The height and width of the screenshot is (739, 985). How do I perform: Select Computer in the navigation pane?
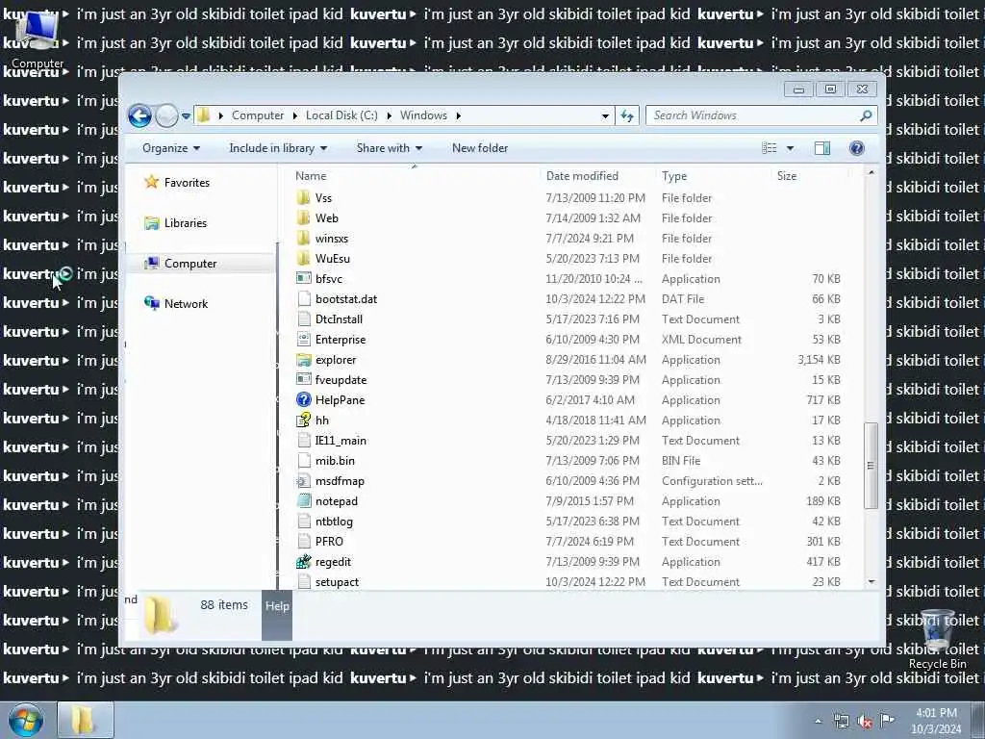[x=190, y=264]
